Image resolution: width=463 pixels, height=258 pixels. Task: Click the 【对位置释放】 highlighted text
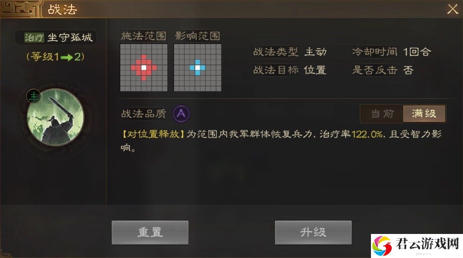153,134
